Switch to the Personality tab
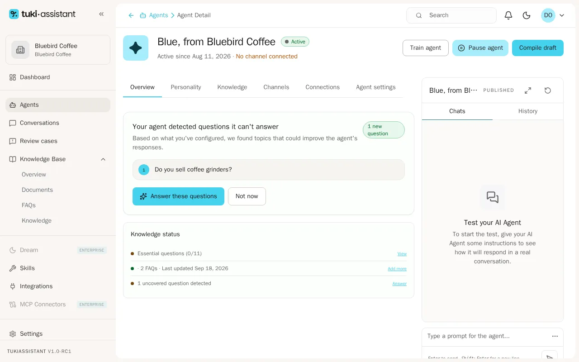579x362 pixels. (x=186, y=87)
